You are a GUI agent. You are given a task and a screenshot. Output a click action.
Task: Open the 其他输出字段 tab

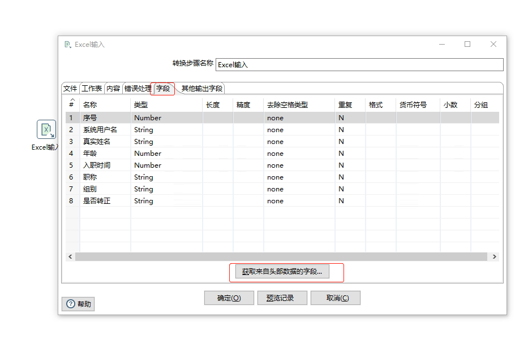[x=202, y=89]
